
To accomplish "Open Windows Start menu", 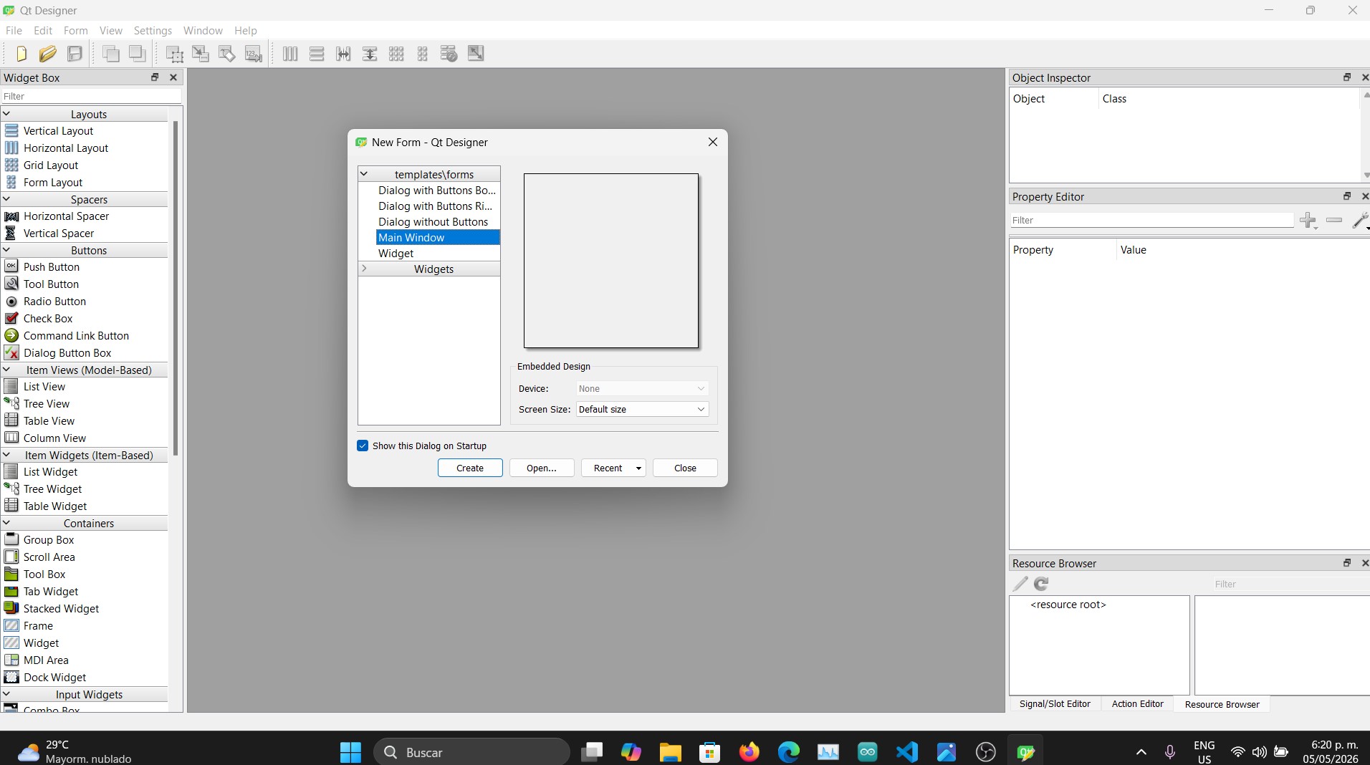I will [x=350, y=752].
